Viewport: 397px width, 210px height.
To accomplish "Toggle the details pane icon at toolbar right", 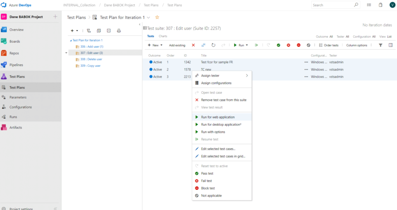I will coord(390,45).
